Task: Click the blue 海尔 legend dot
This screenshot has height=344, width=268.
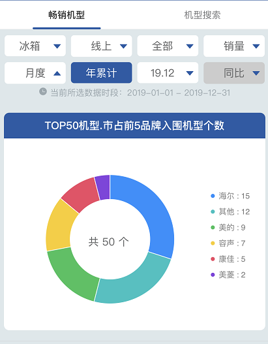Action: tap(213, 196)
